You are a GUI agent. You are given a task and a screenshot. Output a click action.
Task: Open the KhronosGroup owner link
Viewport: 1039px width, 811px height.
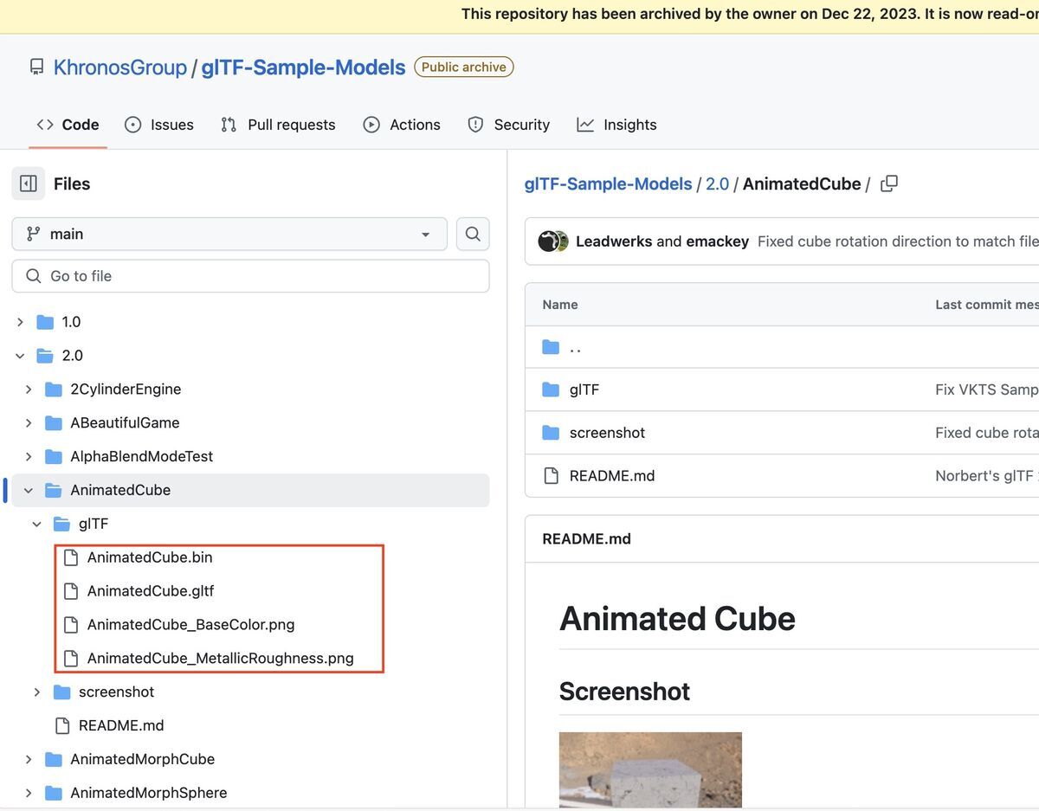(120, 68)
